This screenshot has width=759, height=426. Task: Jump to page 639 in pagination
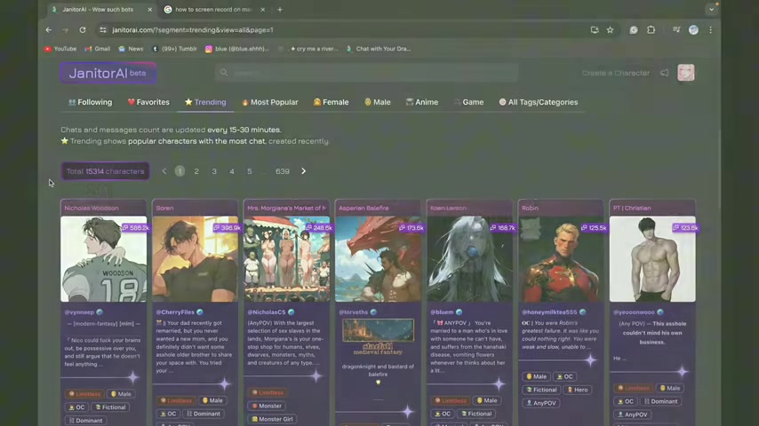click(283, 171)
